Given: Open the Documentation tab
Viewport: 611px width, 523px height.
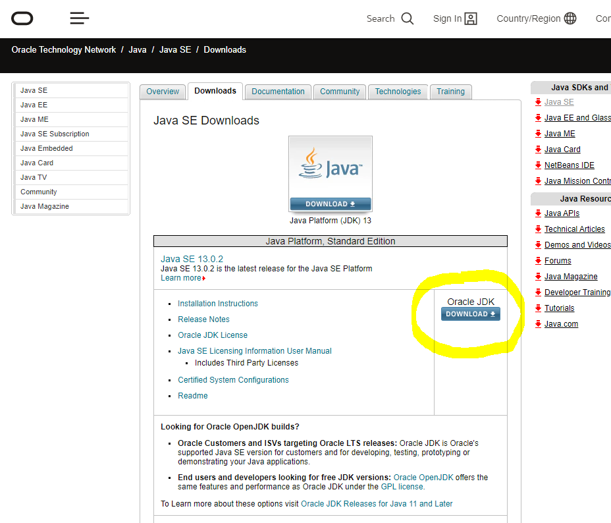Looking at the screenshot, I should tap(278, 92).
